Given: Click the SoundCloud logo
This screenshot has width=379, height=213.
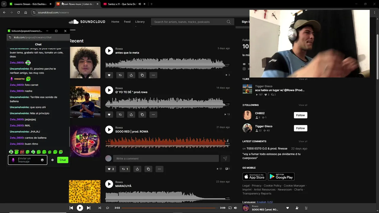Looking at the screenshot, I should coord(87,22).
